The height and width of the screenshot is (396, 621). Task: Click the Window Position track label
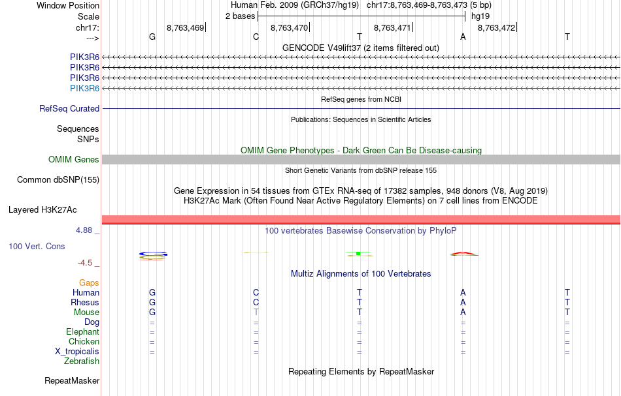pos(68,5)
